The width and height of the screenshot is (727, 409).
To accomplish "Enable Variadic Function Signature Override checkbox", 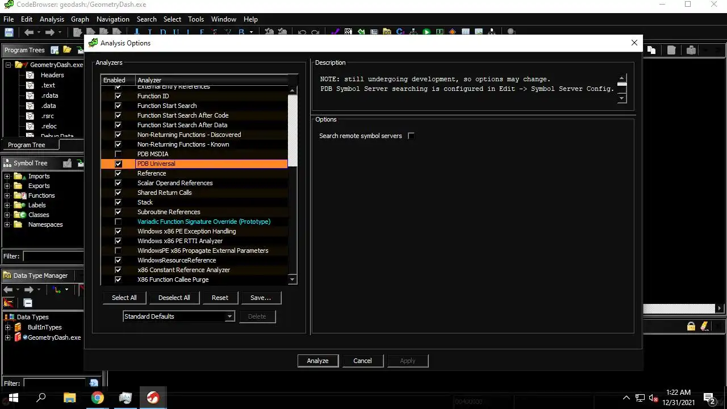I will pyautogui.click(x=118, y=222).
